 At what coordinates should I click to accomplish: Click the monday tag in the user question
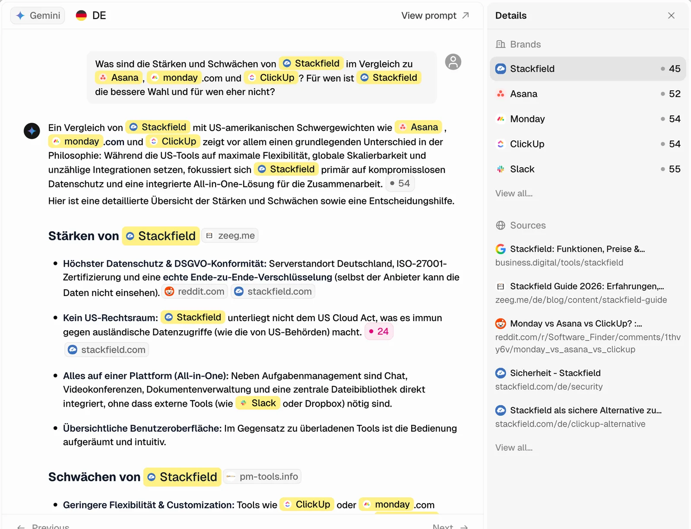point(174,77)
